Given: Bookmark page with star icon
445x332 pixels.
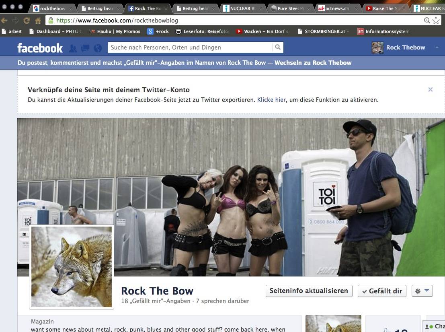Looking at the screenshot, I should (x=436, y=21).
